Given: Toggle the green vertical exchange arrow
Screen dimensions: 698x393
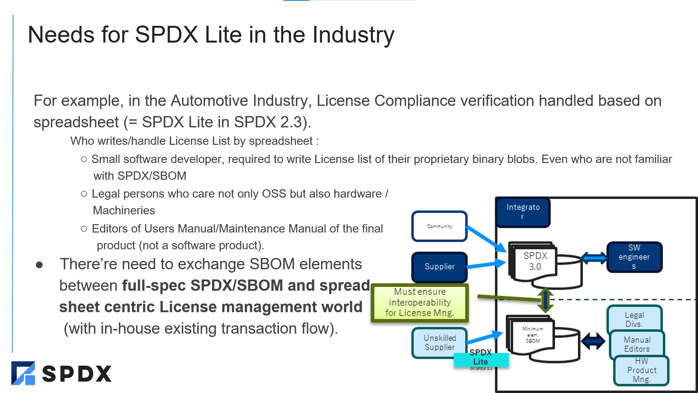Looking at the screenshot, I should 545,301.
